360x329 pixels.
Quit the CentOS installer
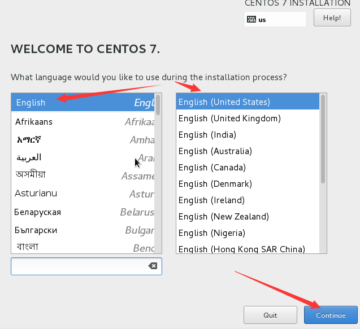270,315
